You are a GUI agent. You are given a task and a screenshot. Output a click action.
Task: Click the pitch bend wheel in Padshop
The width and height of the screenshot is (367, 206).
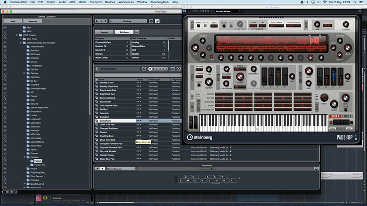(191, 122)
